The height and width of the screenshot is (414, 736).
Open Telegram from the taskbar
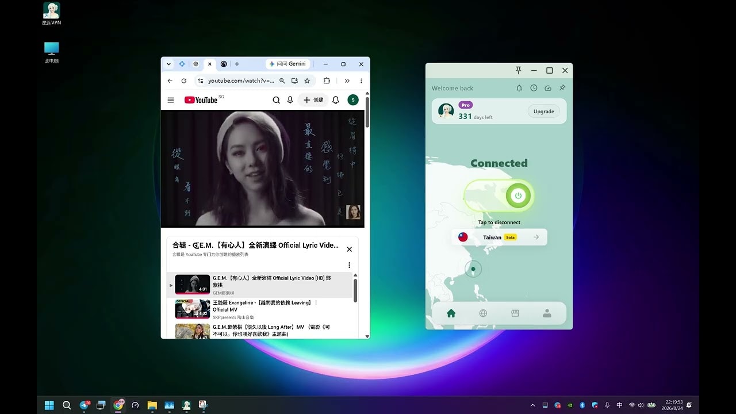(x=85, y=405)
